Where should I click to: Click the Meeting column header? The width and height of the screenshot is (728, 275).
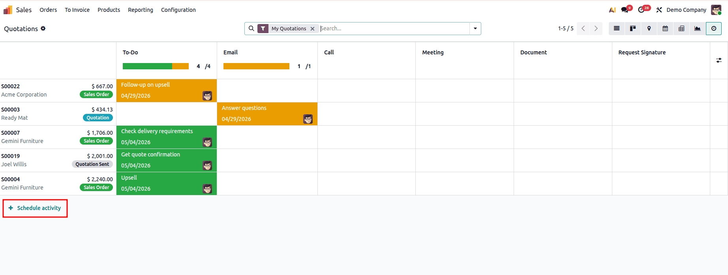(x=433, y=52)
